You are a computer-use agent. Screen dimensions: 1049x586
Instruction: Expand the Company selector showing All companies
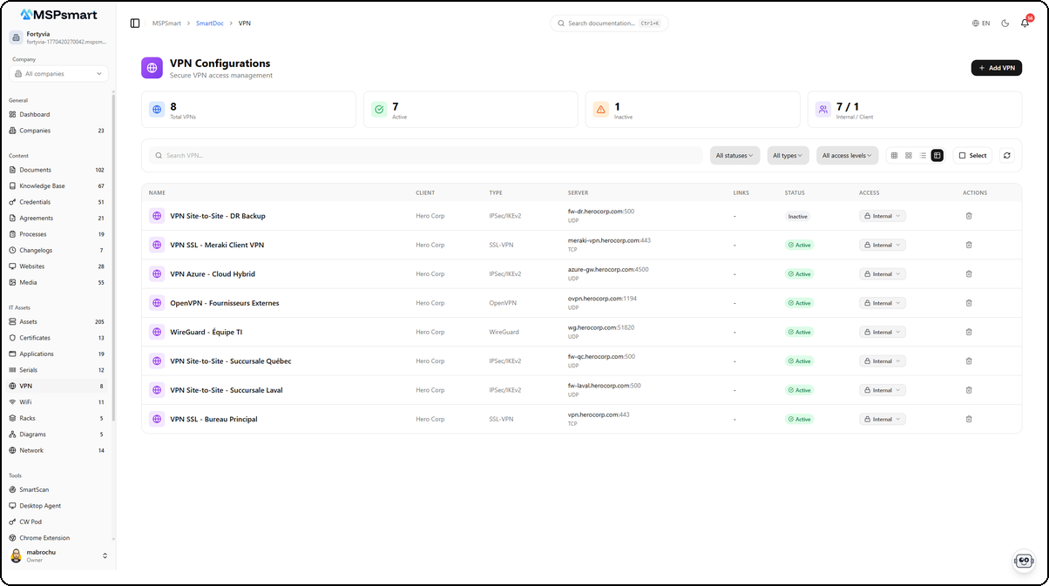coord(58,73)
